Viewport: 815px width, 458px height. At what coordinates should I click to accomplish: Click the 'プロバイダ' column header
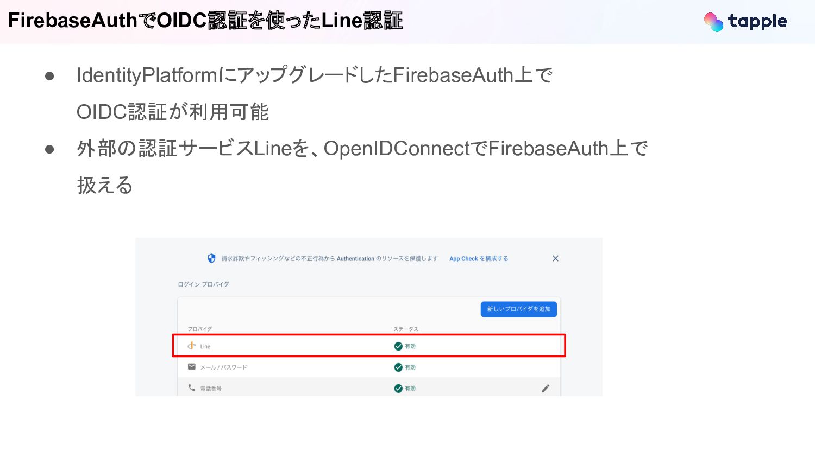coord(199,329)
